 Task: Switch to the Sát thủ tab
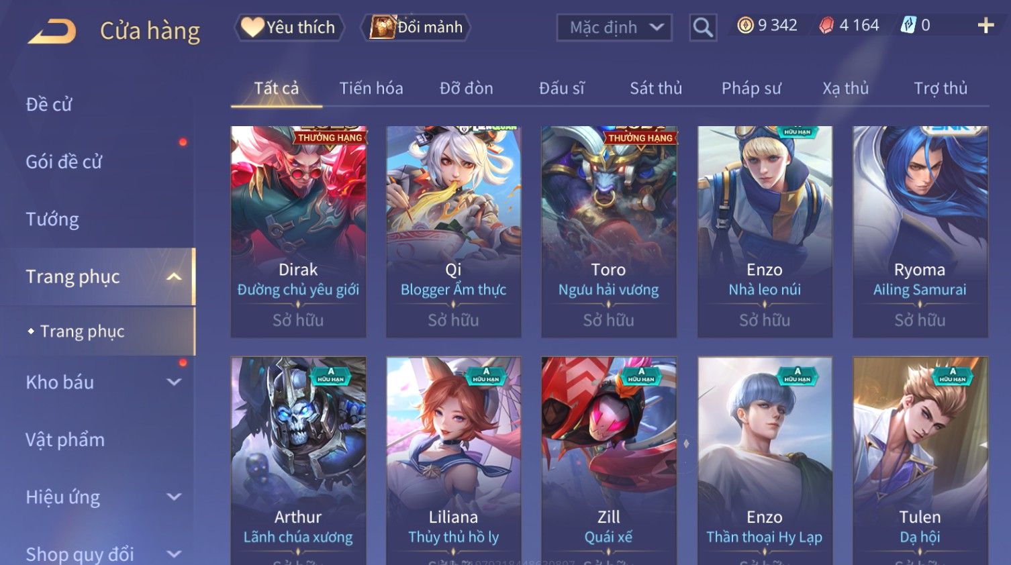(655, 88)
